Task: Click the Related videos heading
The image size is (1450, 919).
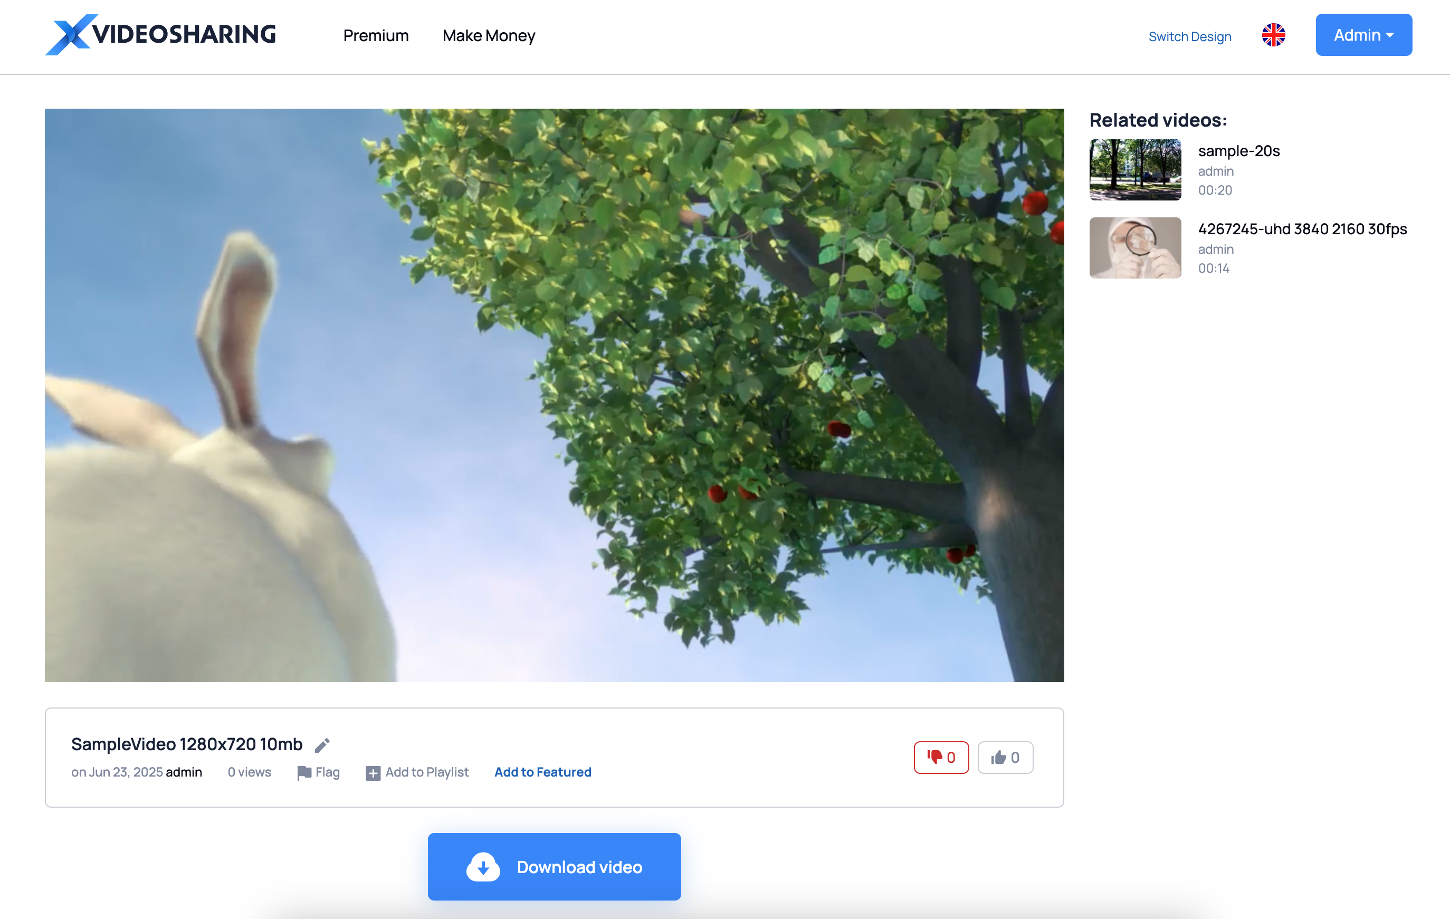Action: point(1158,120)
